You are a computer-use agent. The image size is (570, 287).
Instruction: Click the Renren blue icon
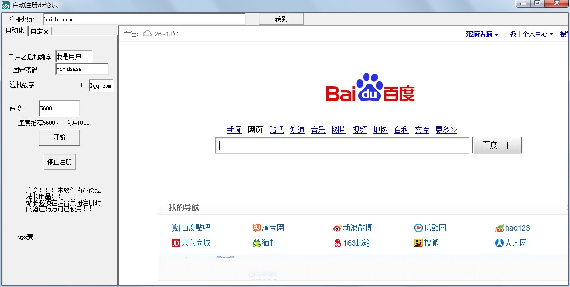499,242
